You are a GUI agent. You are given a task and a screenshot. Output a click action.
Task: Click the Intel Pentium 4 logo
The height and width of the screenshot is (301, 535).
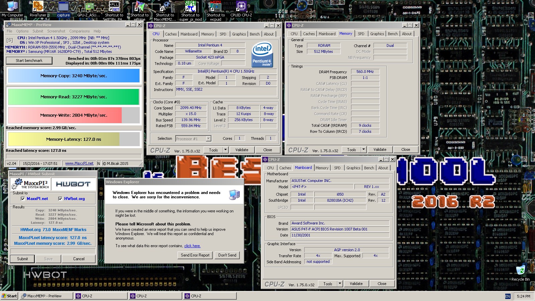[x=262, y=54]
